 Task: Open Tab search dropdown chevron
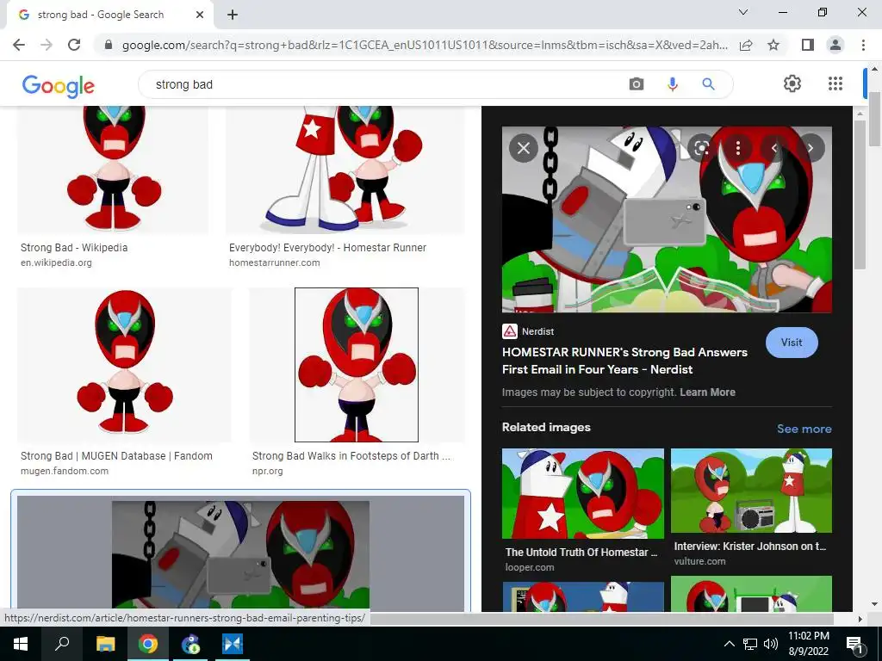tap(743, 12)
